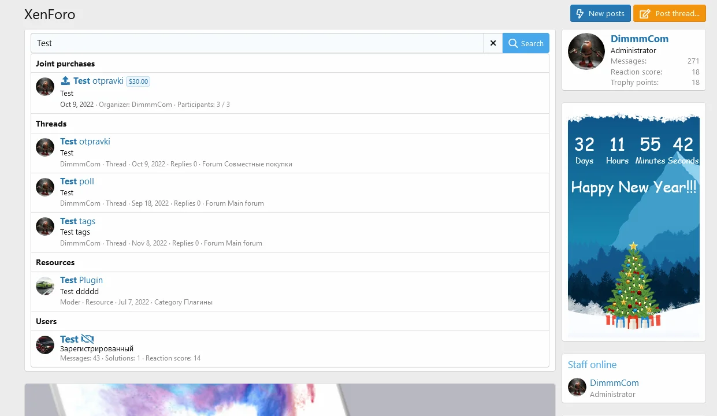This screenshot has width=717, height=416.
Task: Open the Test otpravki thread result
Action: click(85, 142)
